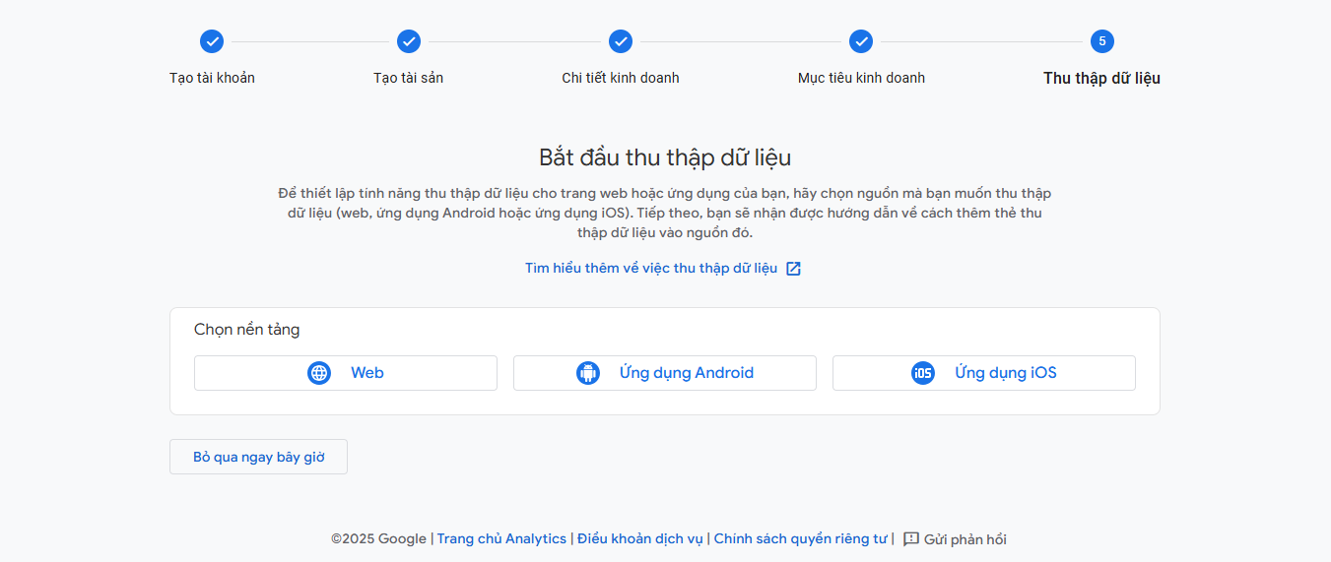The width and height of the screenshot is (1331, 562).
Task: Click the checkmark circle above Tạo tài sản
Action: (x=409, y=41)
